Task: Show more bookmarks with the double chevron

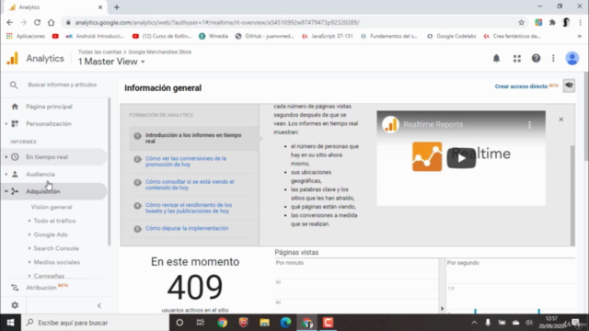Action: click(x=580, y=37)
